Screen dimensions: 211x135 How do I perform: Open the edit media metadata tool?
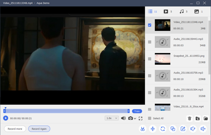(183, 129)
